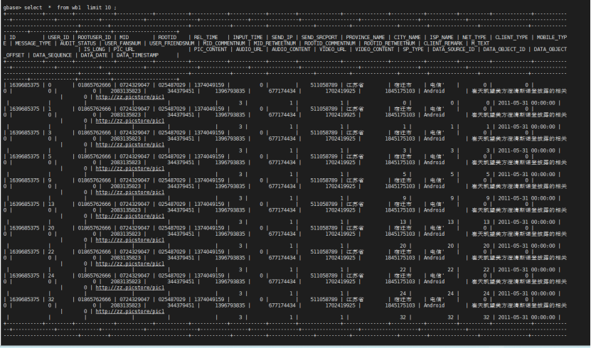This screenshot has height=348, width=591.
Task: Click the VIDEO_URL column header
Action: pos(332,49)
